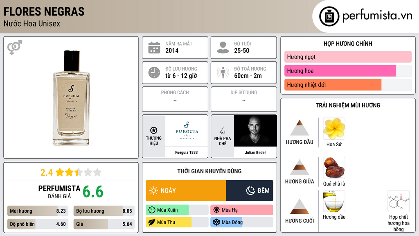Image resolution: width=419 pixels, height=236 pixels.
Task: Click the Hợp hương chính heading
Action: (x=348, y=43)
